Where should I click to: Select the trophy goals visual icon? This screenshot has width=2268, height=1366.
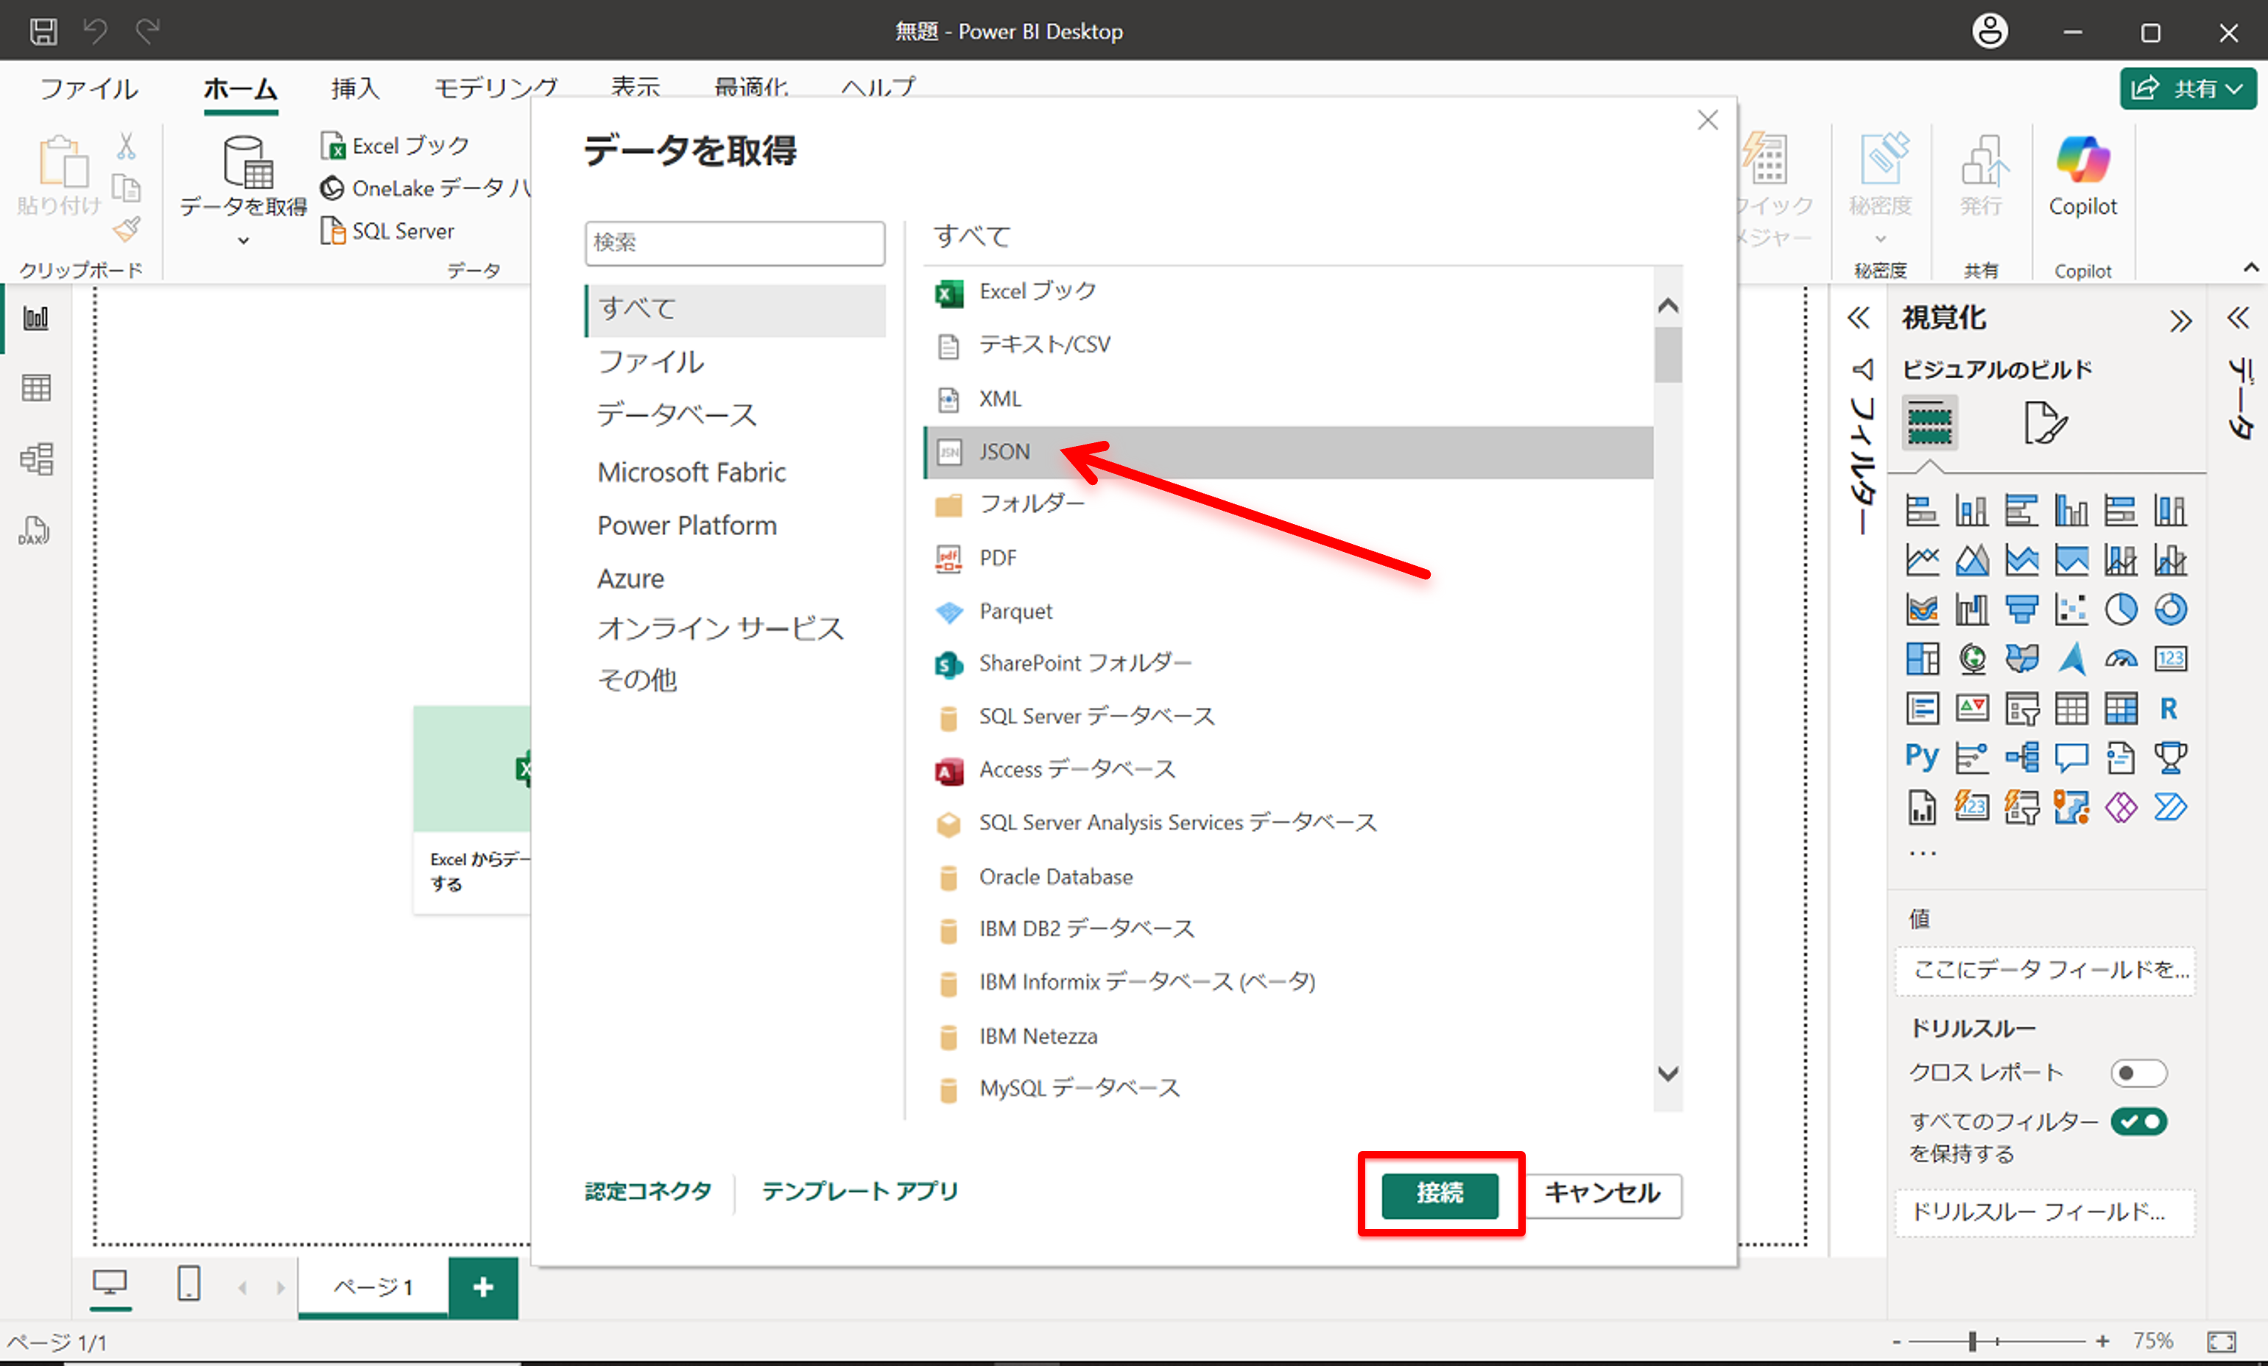coord(2171,758)
